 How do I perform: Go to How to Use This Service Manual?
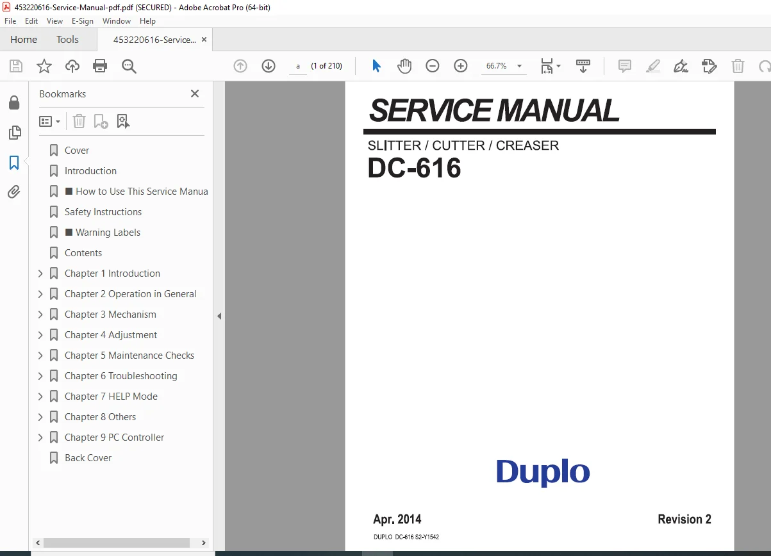(x=137, y=192)
